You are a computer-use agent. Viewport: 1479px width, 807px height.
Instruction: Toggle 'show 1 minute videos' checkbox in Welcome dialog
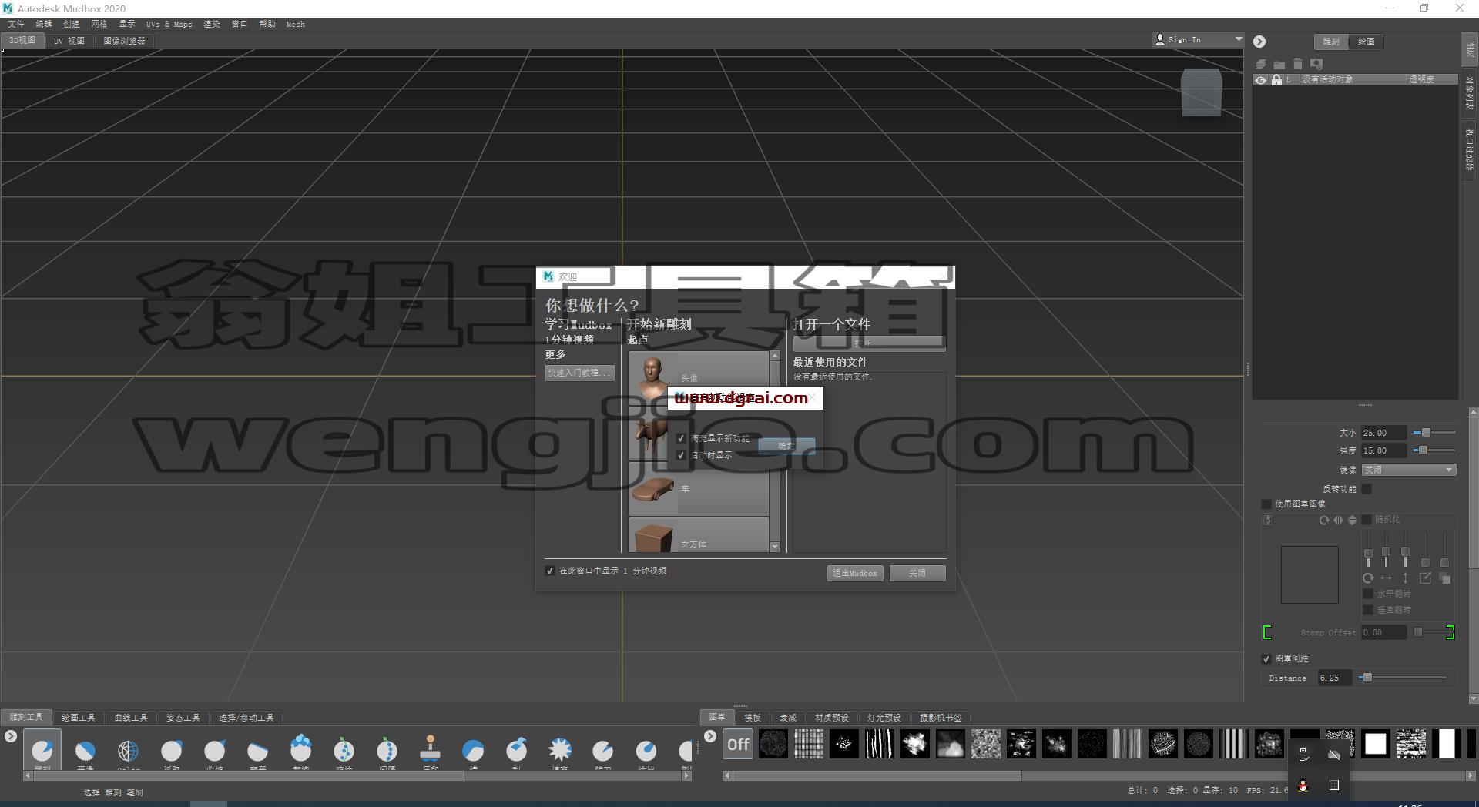coord(550,571)
